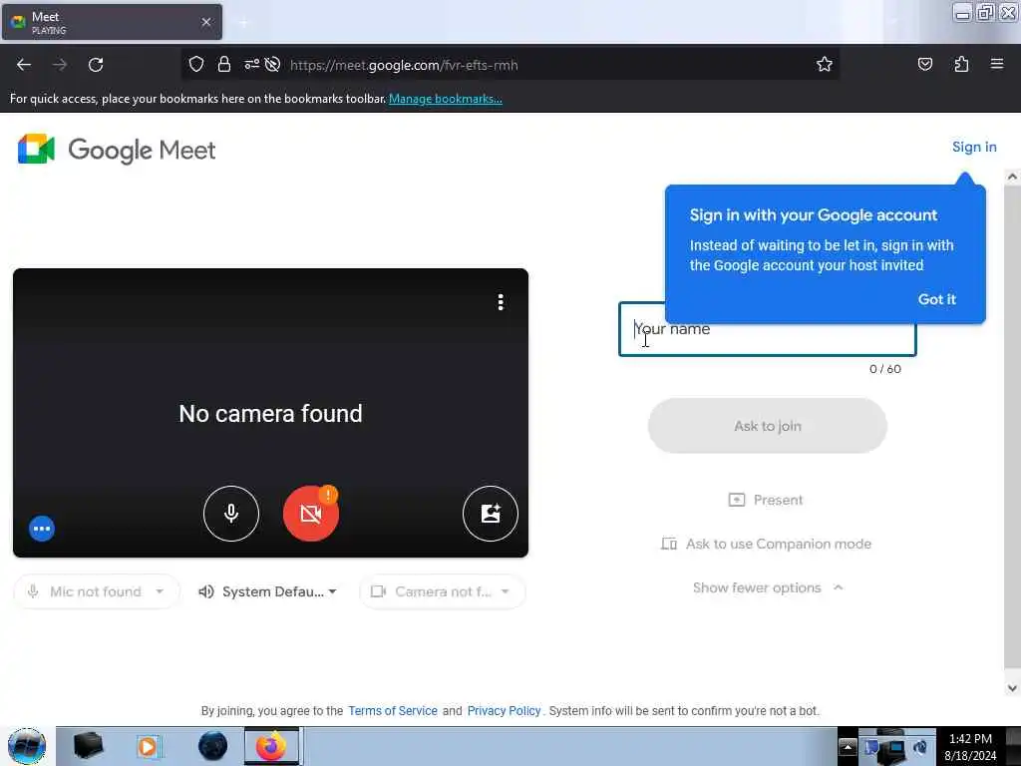Reload the current page
1021x766 pixels.
(x=96, y=65)
